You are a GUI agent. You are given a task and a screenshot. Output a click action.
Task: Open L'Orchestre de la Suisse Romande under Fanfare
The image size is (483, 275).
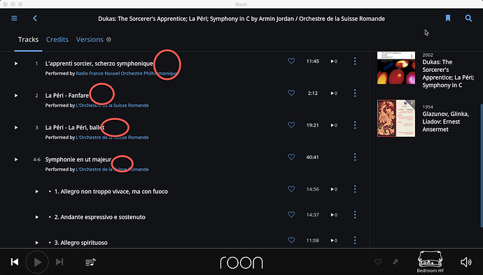point(112,105)
